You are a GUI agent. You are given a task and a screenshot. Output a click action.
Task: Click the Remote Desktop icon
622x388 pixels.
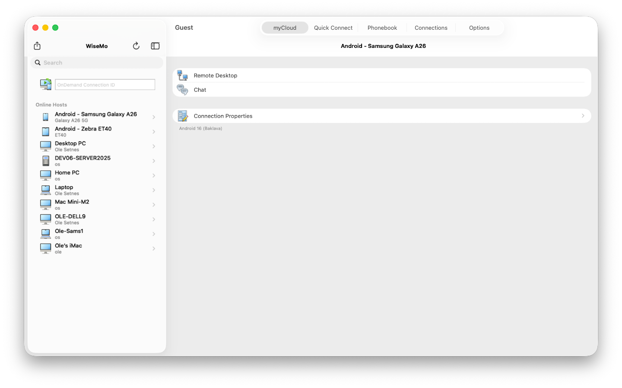click(x=183, y=75)
